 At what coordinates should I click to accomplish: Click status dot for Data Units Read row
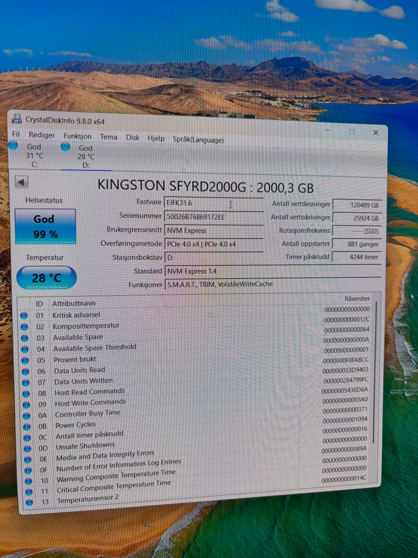coord(26,371)
